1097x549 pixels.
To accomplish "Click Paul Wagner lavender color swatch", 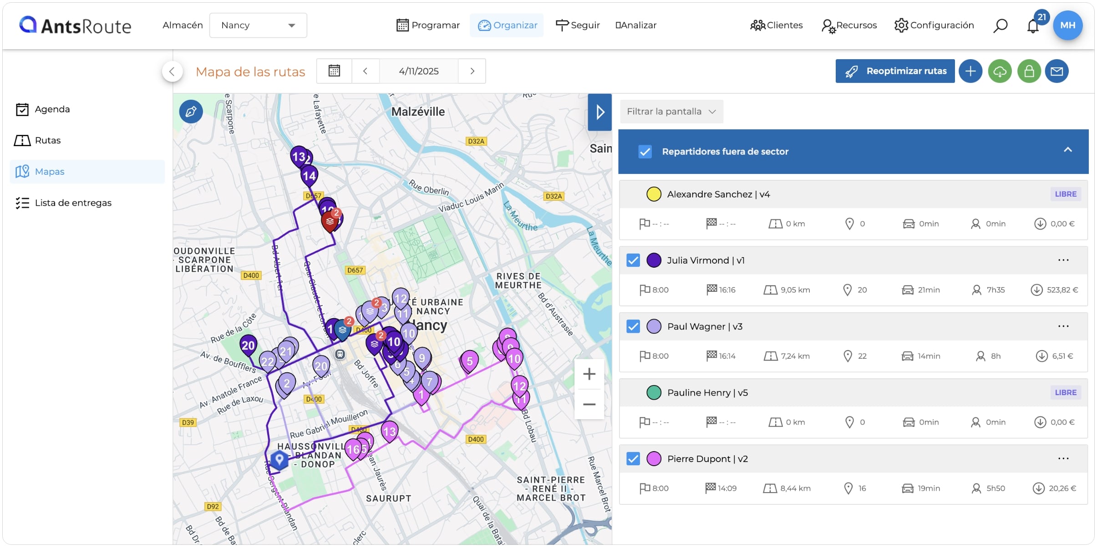I will coord(654,326).
